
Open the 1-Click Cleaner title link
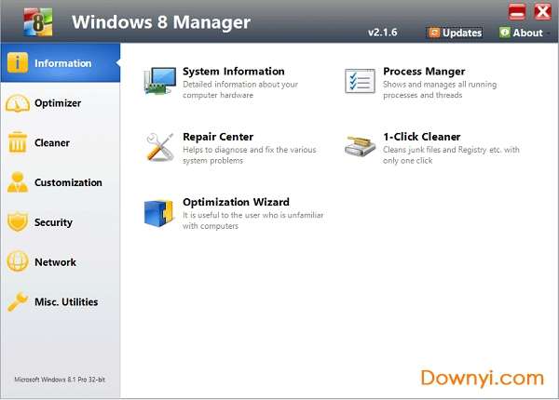pyautogui.click(x=422, y=137)
